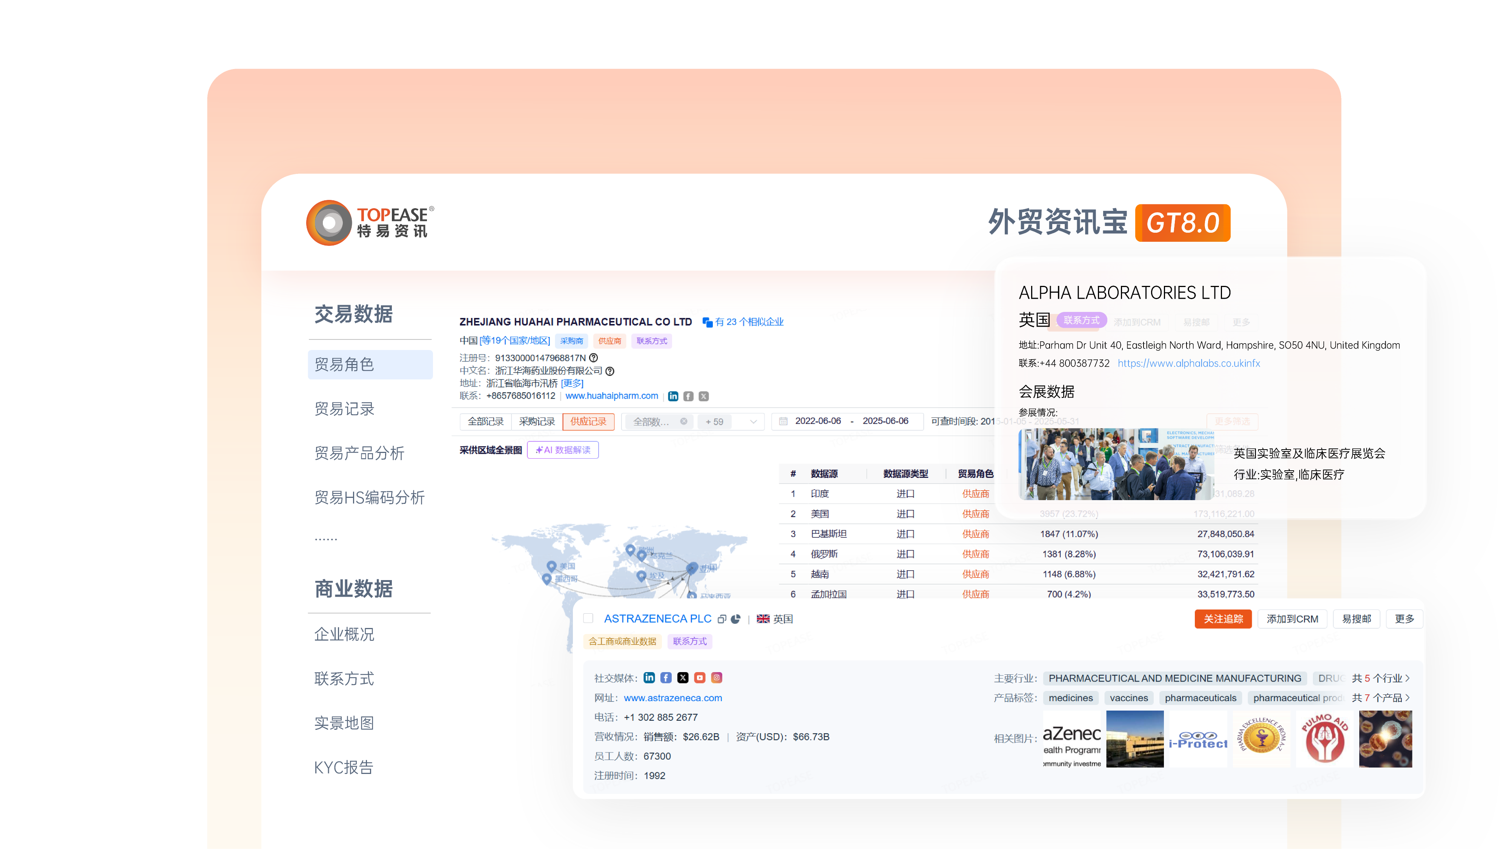Open the calendar icon in date range

[783, 421]
